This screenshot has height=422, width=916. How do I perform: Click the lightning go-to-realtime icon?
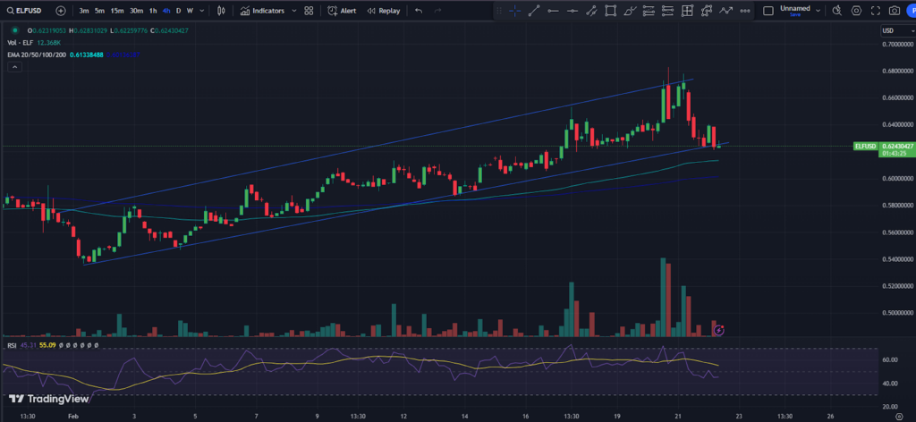click(719, 331)
